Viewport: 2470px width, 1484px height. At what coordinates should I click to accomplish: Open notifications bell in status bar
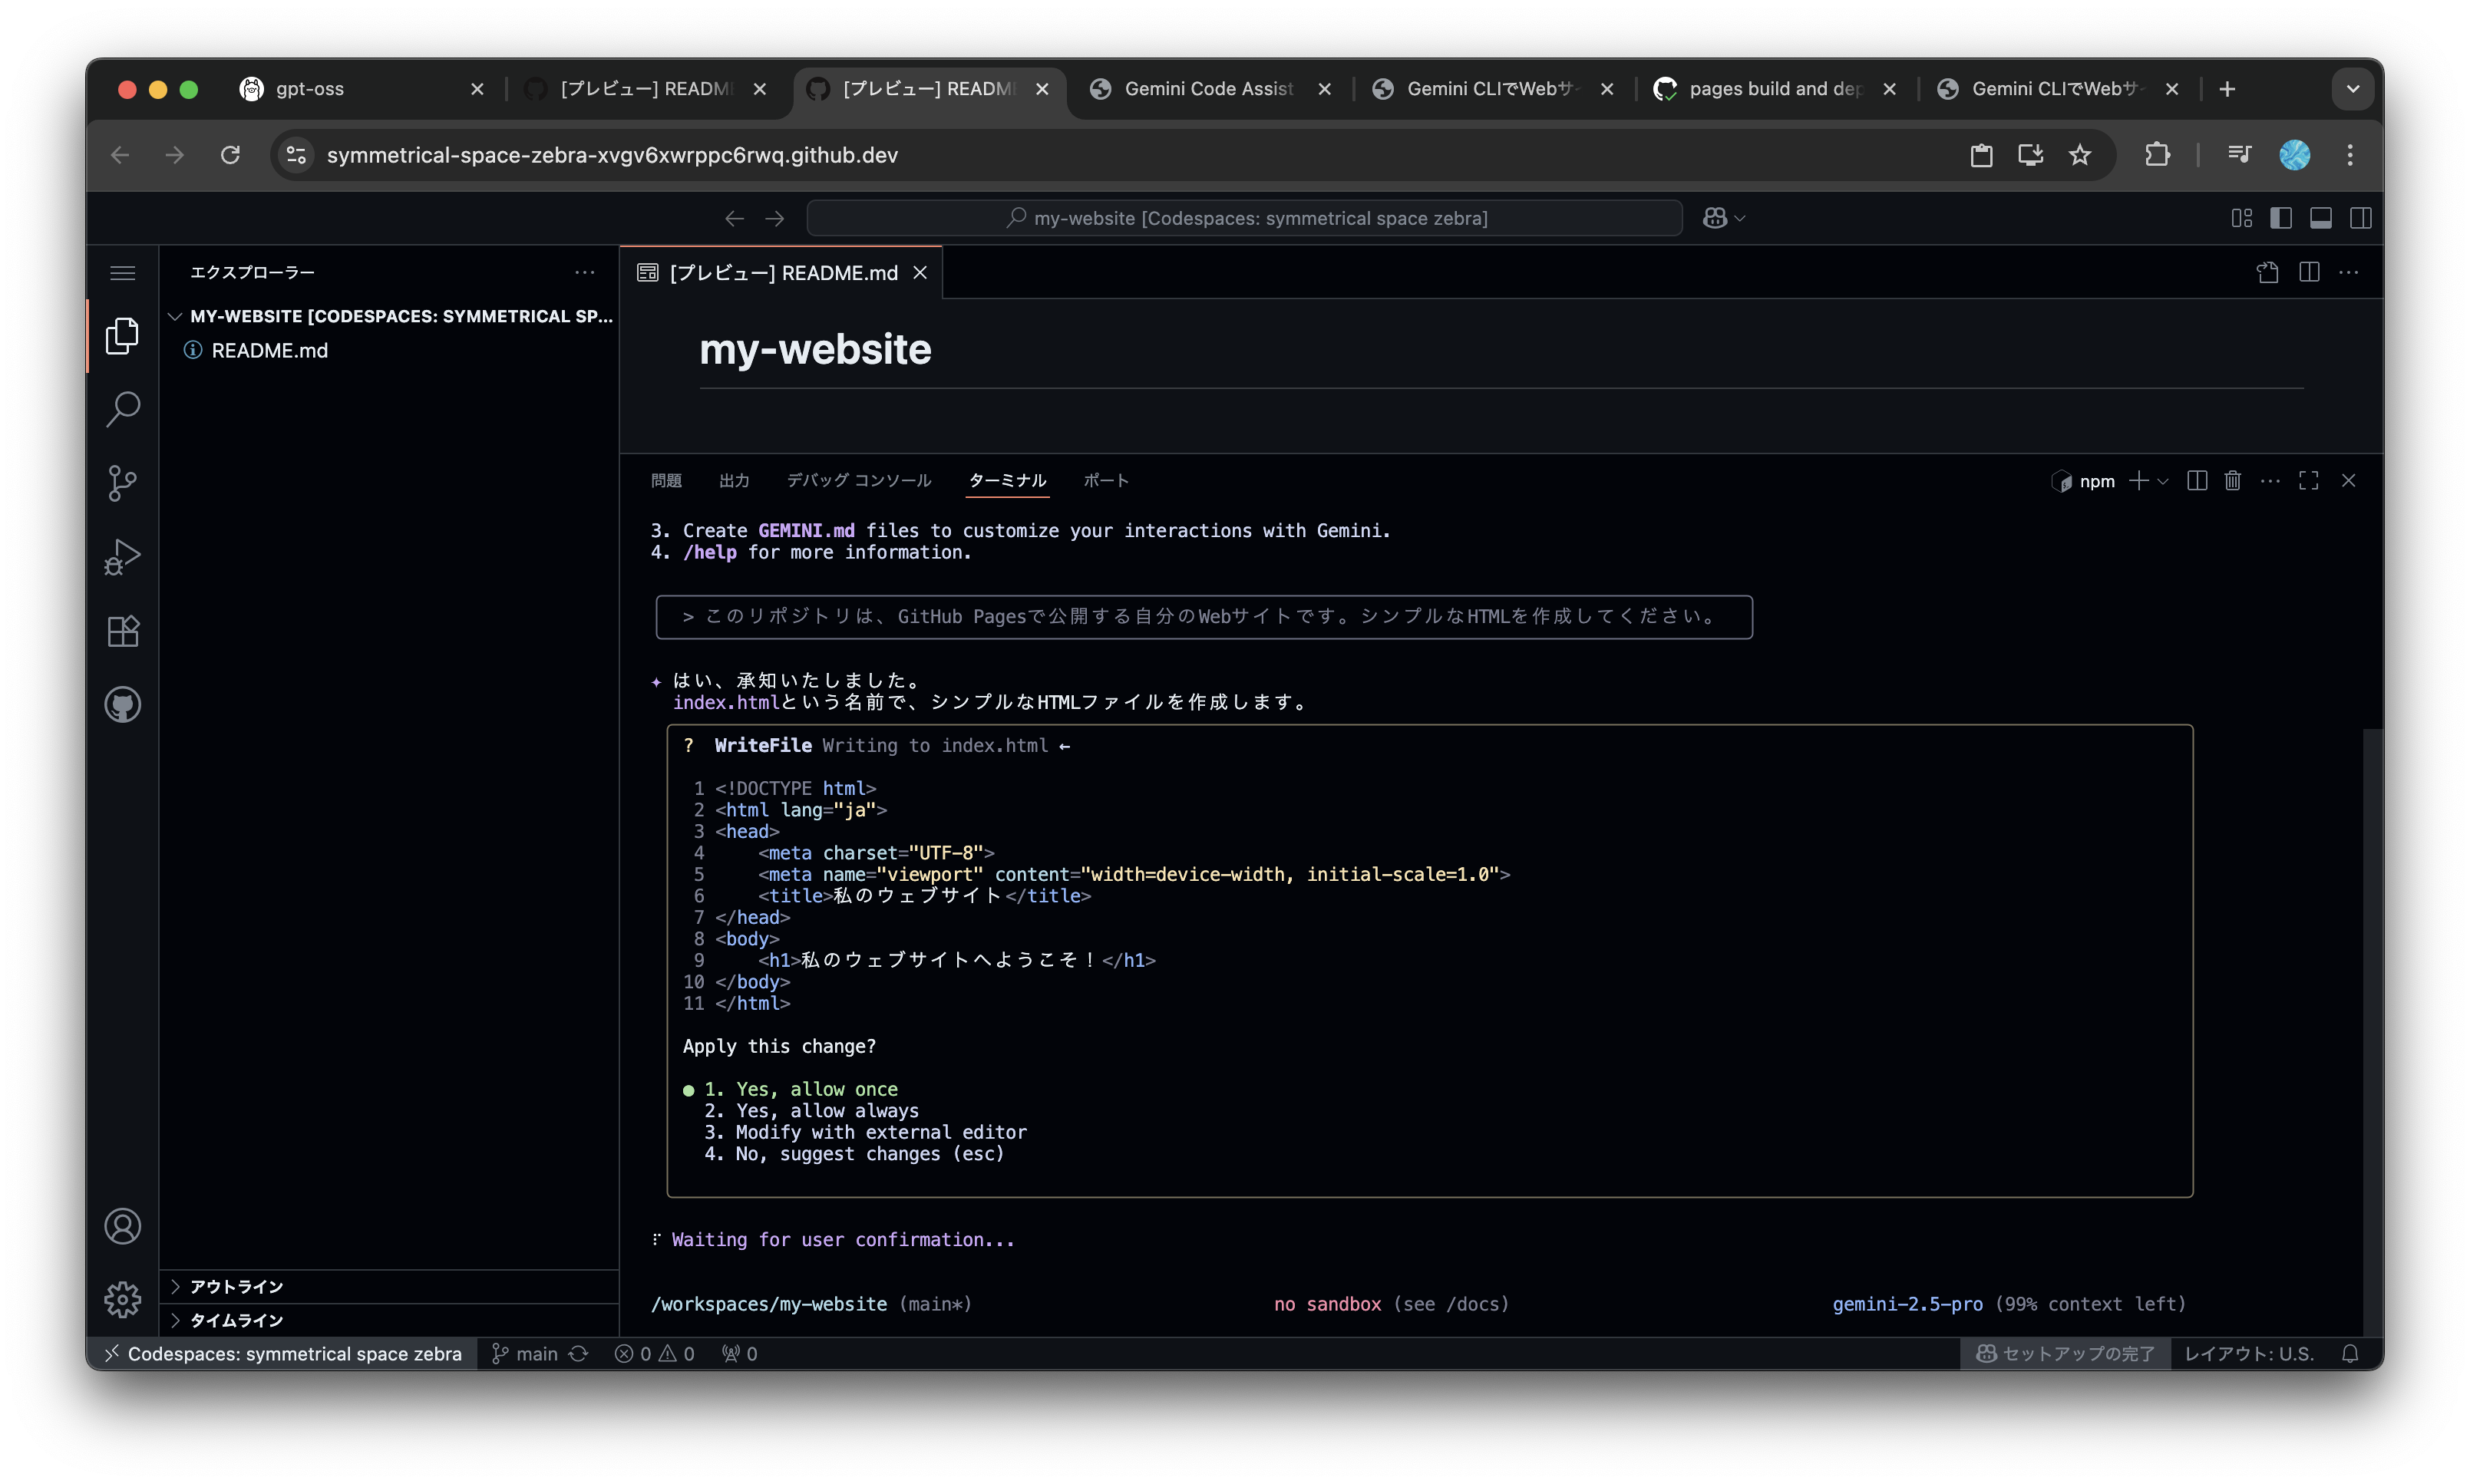pos(2350,1354)
